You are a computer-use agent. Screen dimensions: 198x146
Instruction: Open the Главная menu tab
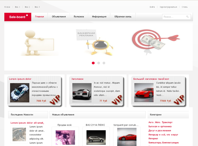click(x=39, y=17)
